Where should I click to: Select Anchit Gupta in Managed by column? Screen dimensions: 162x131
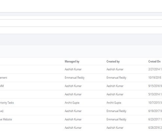pyautogui.click(x=72, y=103)
